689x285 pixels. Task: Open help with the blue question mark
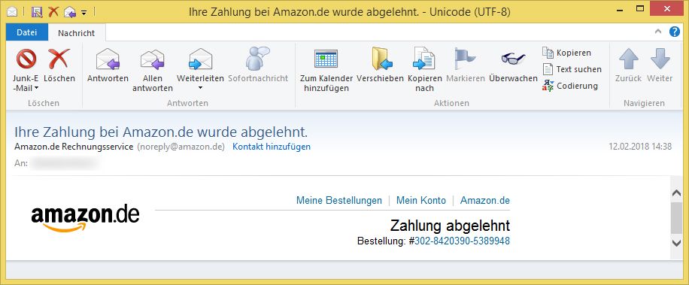coord(675,32)
